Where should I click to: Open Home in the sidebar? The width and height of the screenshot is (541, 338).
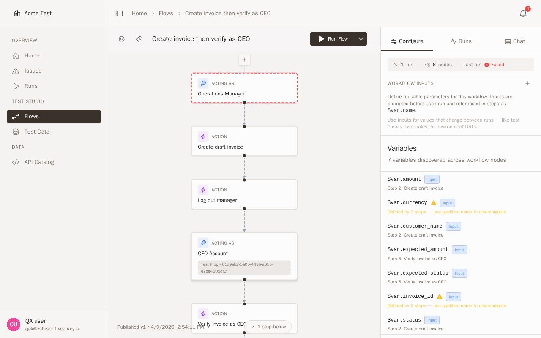pyautogui.click(x=54, y=56)
